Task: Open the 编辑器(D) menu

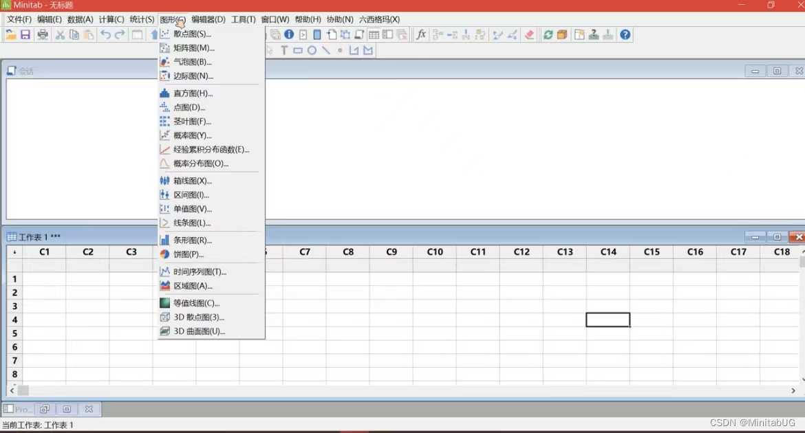Action: [208, 19]
